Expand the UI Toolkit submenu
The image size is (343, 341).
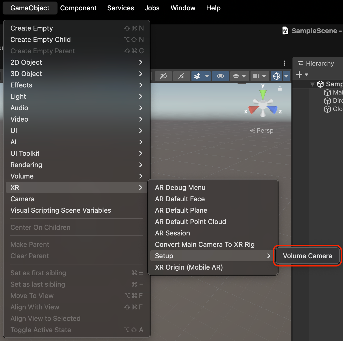[77, 153]
